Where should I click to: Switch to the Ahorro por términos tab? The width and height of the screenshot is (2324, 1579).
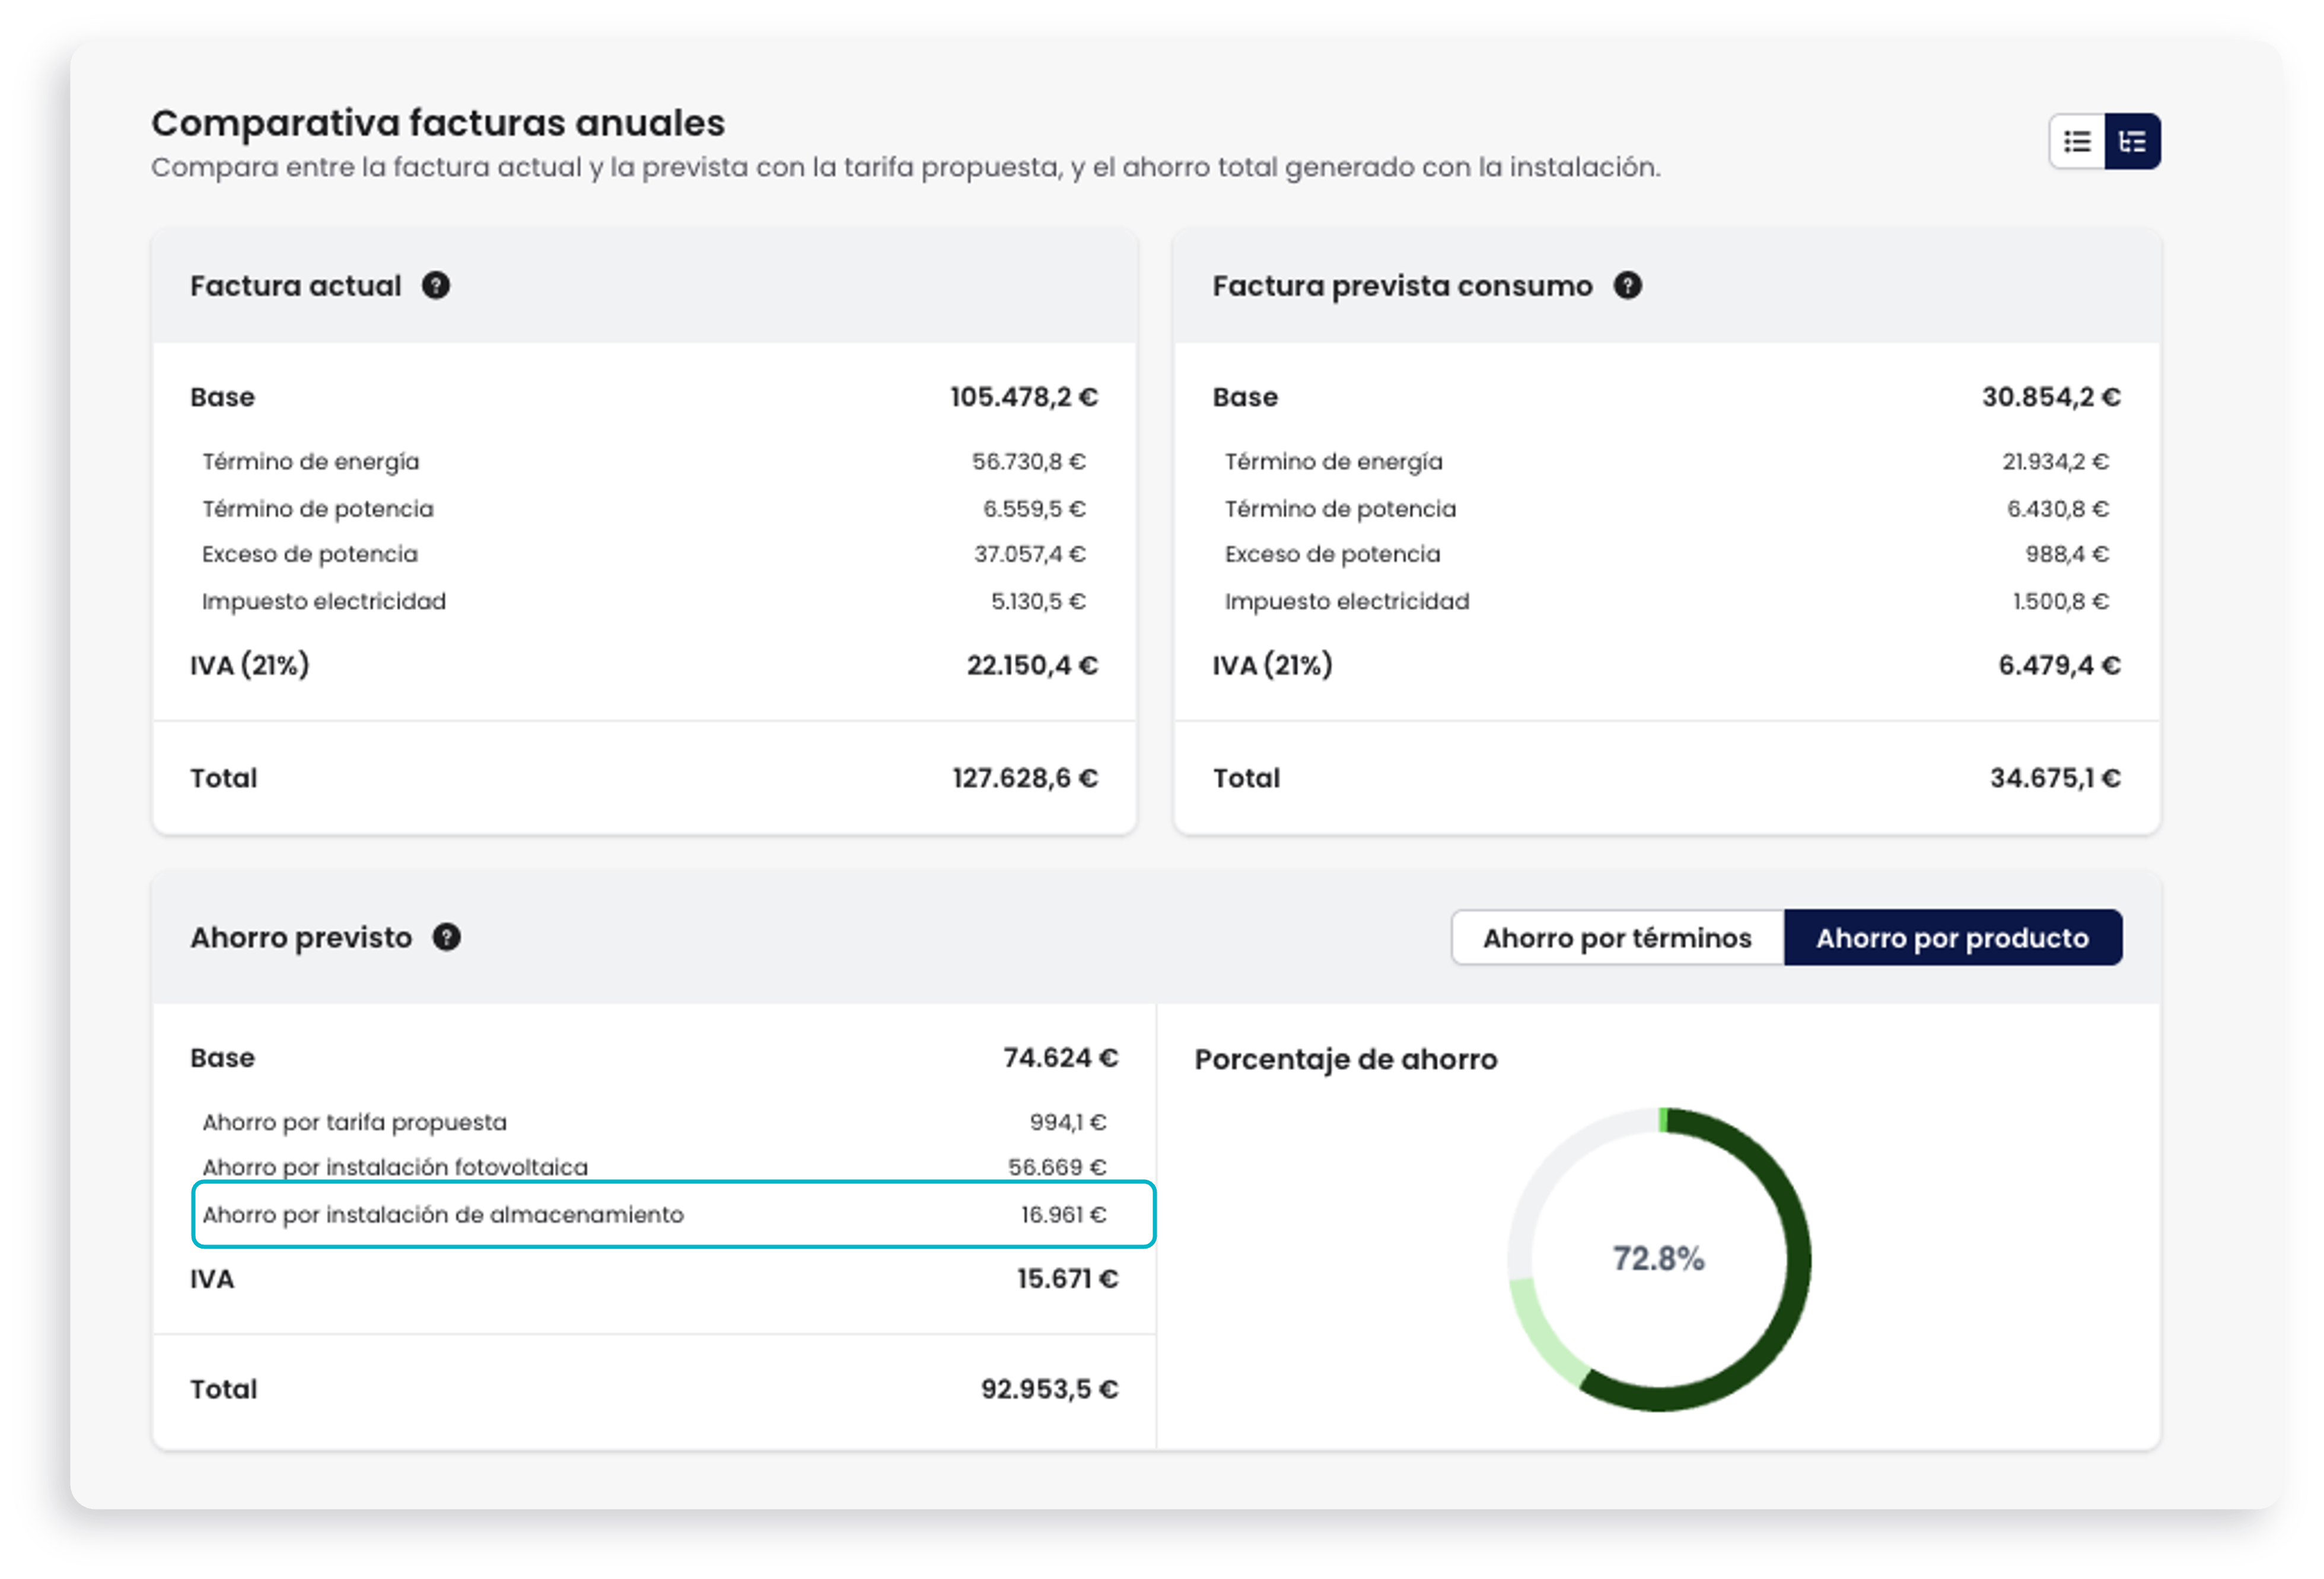tap(1617, 938)
